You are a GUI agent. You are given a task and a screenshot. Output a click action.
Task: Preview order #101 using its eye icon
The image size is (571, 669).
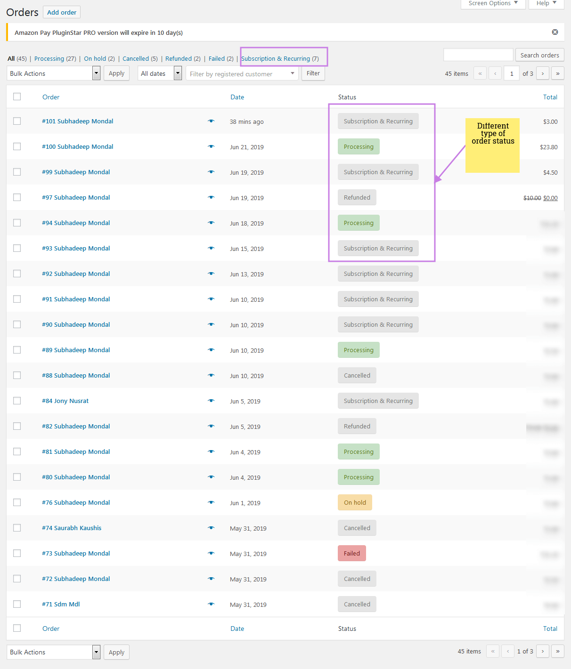point(211,121)
